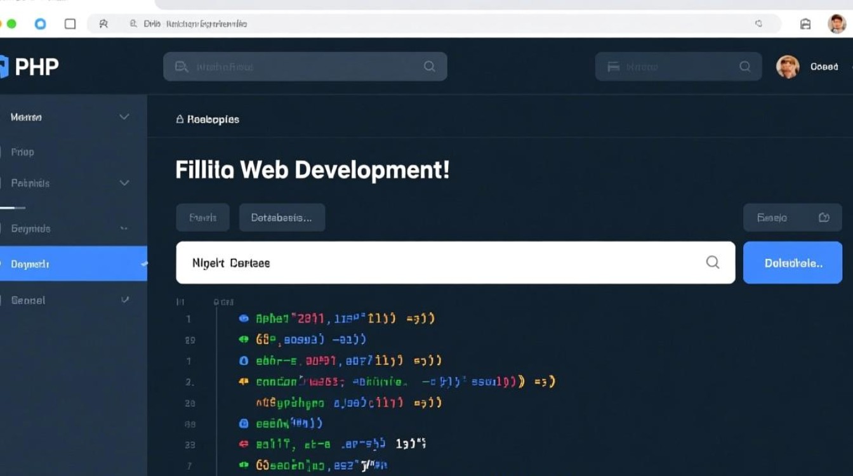This screenshot has width=853, height=476.
Task: Click the blue circle icon on code line 1
Action: coord(243,319)
